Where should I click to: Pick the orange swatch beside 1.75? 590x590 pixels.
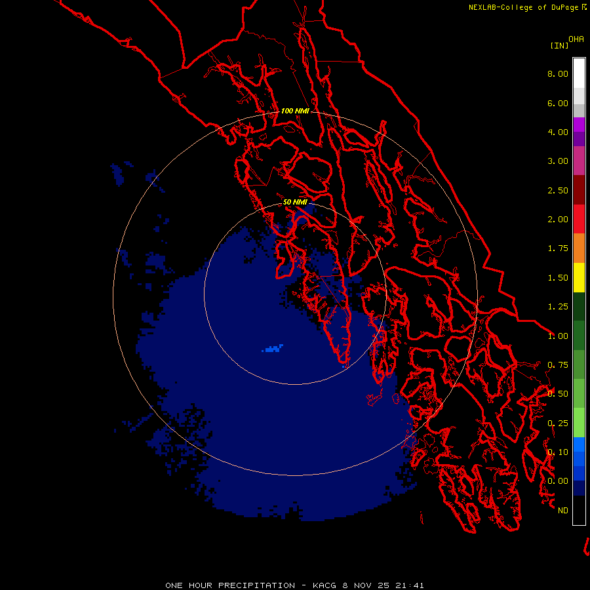tap(579, 248)
